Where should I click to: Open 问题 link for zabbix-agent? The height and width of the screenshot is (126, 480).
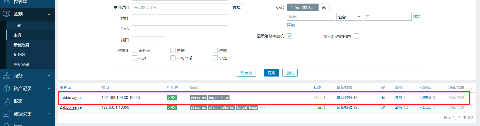click(x=381, y=98)
